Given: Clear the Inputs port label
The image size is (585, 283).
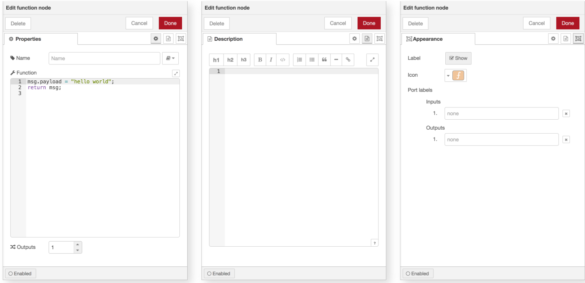Looking at the screenshot, I should coord(566,114).
